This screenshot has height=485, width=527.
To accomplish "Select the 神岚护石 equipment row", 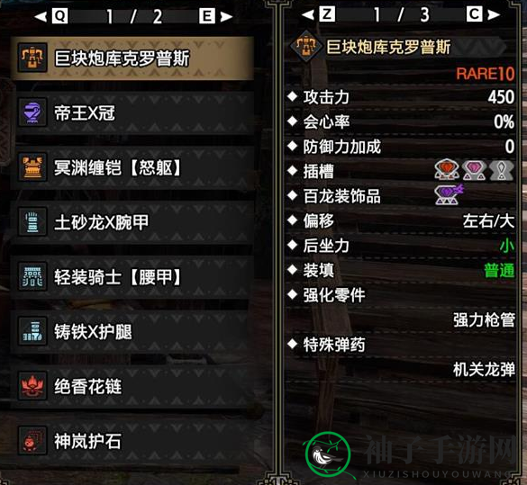I will (x=132, y=441).
